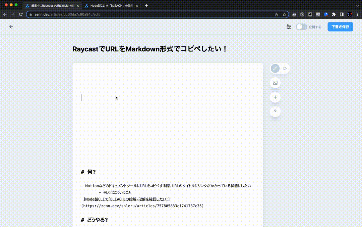Click the first extension icon after star
Image resolution: width=362 pixels, height=227 pixels.
coord(294,14)
